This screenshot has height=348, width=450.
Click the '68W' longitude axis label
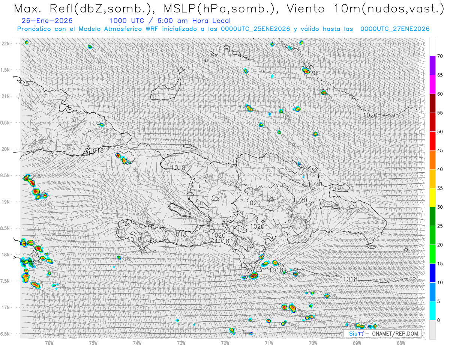coord(401,343)
